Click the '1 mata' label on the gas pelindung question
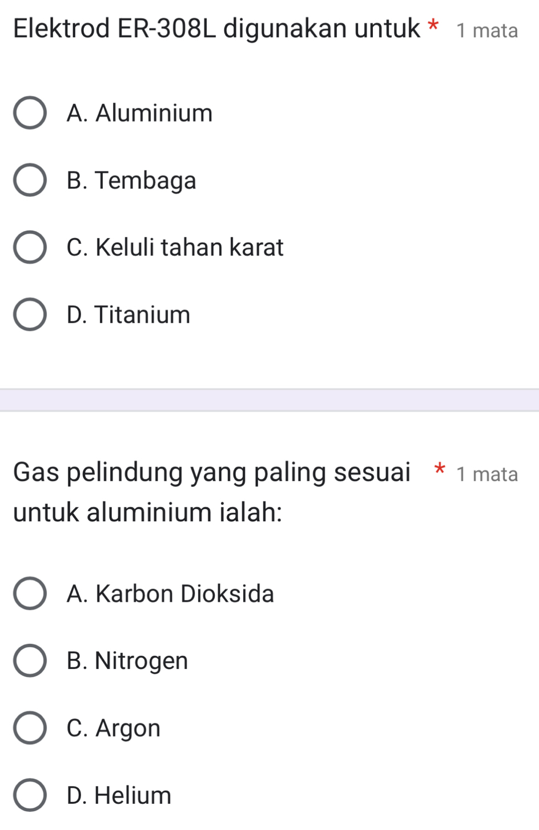This screenshot has height=830, width=539. 487,474
